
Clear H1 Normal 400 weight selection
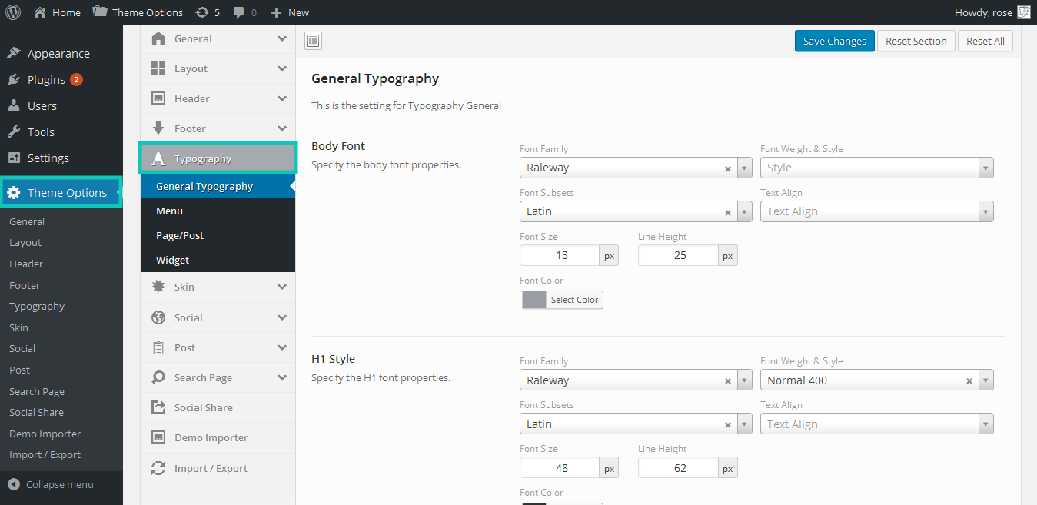click(x=969, y=381)
